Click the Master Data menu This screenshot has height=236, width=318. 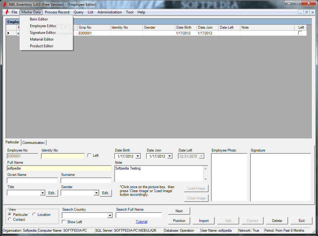[31, 12]
